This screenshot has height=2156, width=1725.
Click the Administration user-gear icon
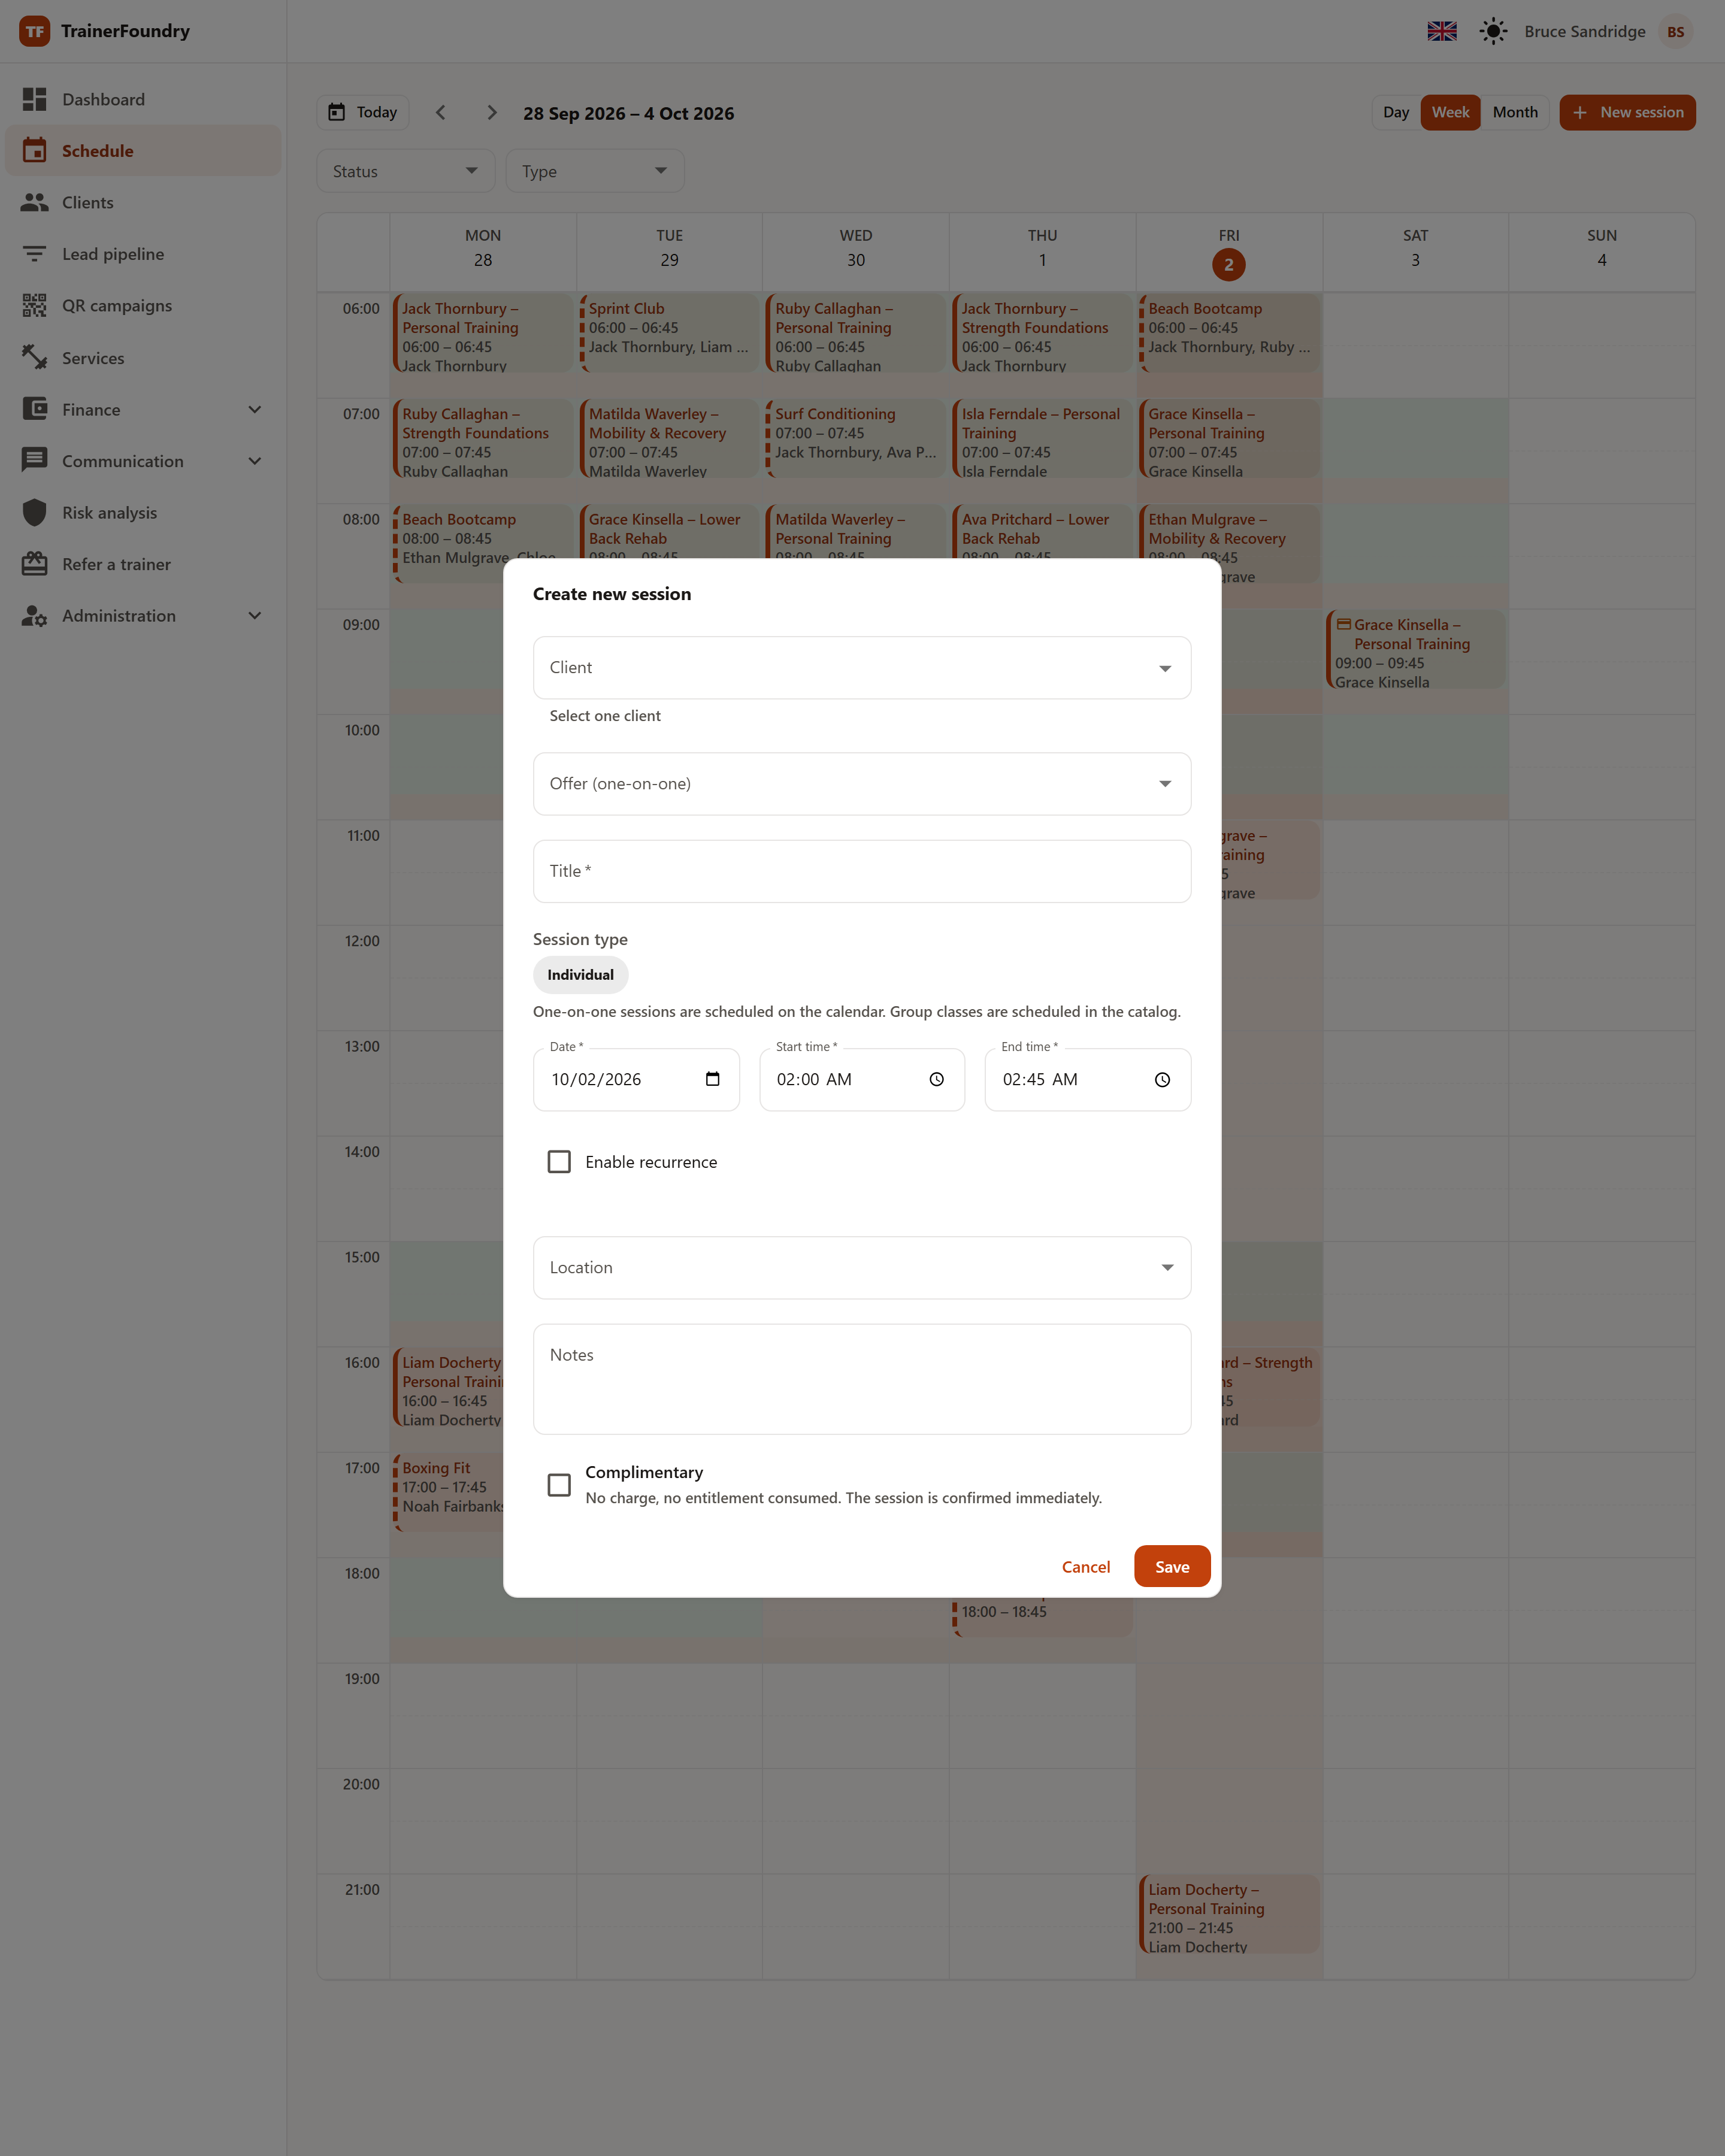tap(34, 616)
